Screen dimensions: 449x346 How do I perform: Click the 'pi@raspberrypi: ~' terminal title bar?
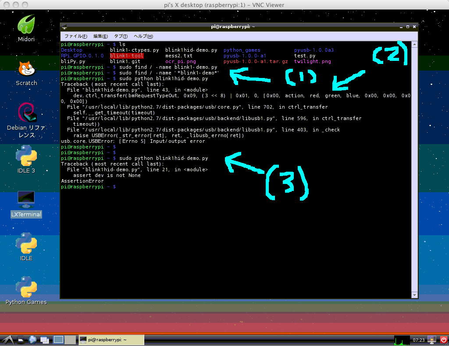pyautogui.click(x=233, y=27)
